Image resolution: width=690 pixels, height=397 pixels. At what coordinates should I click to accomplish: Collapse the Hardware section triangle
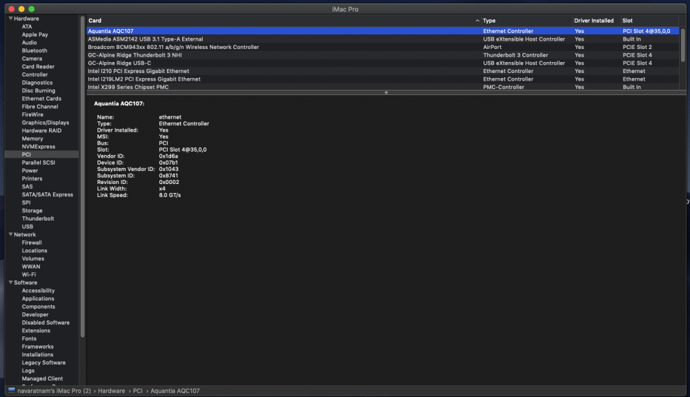coord(10,19)
